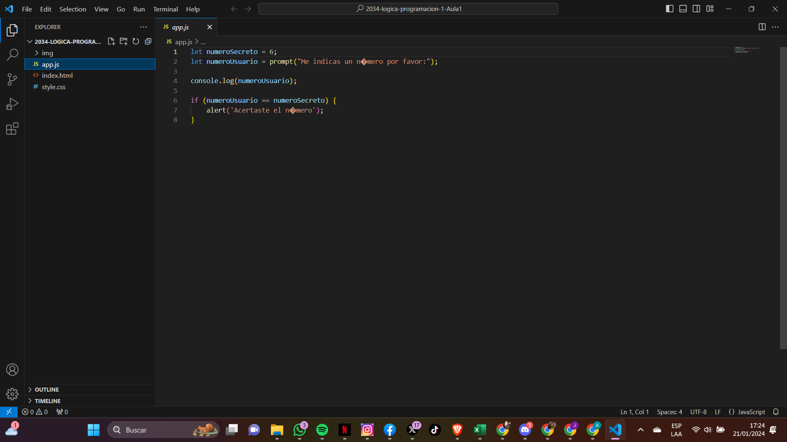Expand the OUTLINE section
Screen dimensions: 787x442
[x=90, y=390]
